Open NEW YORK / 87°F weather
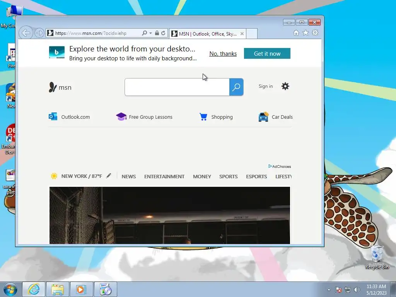 (x=82, y=176)
